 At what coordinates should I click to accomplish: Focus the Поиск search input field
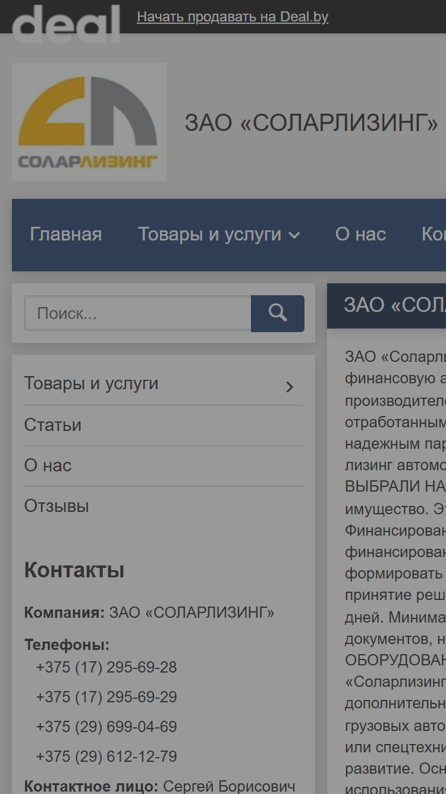(137, 313)
